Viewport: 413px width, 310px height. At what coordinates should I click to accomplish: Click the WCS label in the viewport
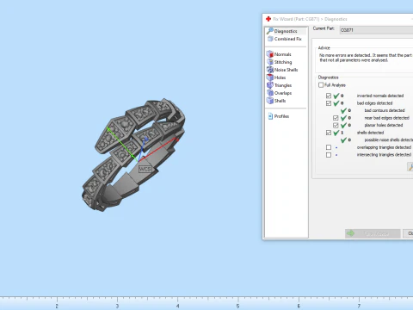pyautogui.click(x=145, y=169)
